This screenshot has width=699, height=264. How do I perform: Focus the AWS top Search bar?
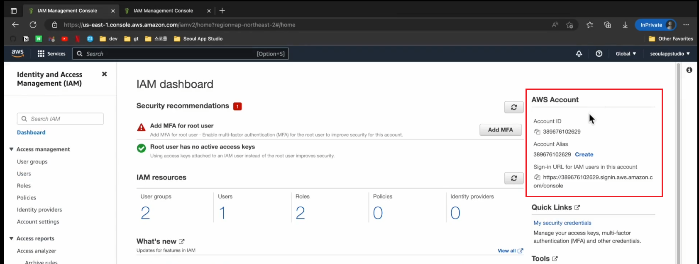tap(180, 54)
